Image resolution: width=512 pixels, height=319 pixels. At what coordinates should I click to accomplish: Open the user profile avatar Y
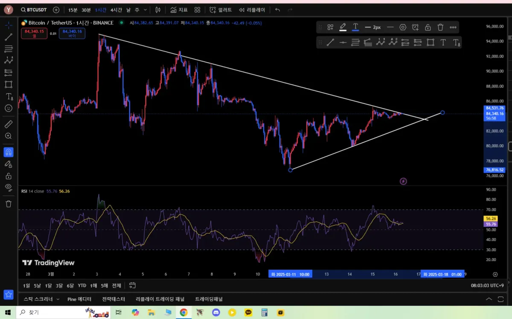[9, 9]
